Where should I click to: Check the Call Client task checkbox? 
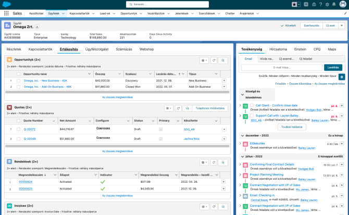(251, 105)
